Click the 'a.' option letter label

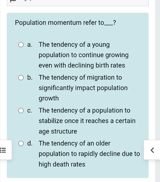coord(30,45)
